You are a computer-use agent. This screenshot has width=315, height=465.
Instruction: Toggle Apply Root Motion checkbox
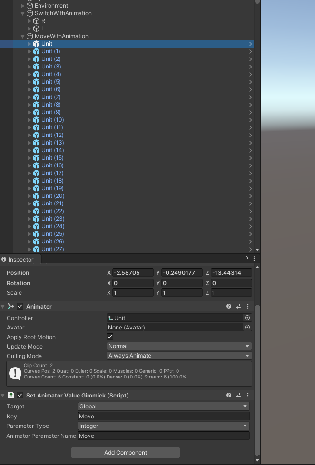pyautogui.click(x=110, y=337)
